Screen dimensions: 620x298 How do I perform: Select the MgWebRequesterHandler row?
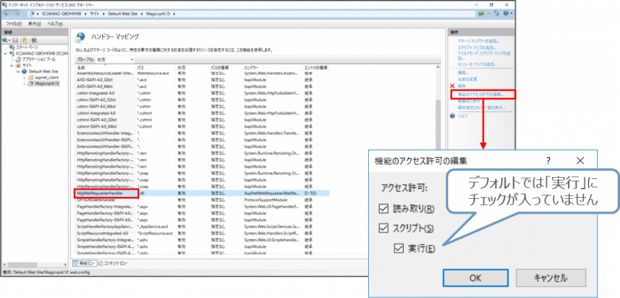105,193
